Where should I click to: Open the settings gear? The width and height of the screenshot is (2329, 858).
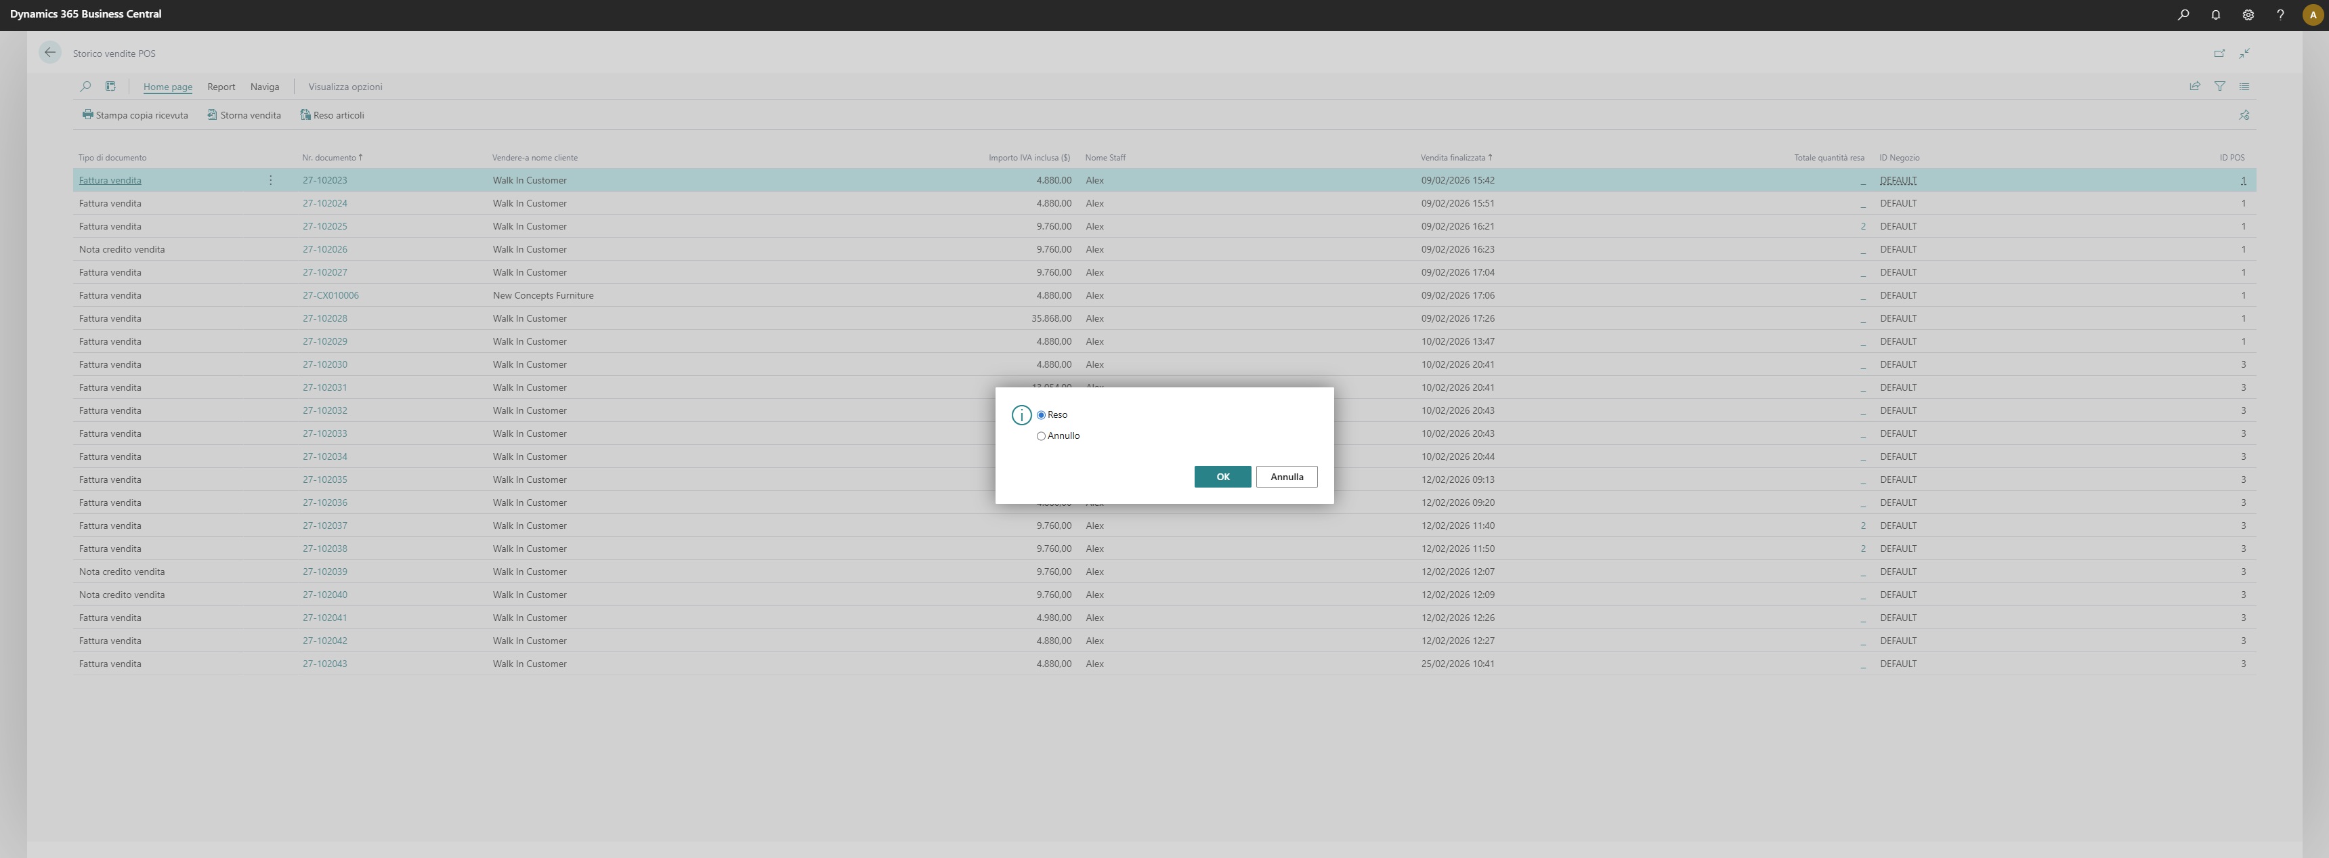pos(2248,14)
